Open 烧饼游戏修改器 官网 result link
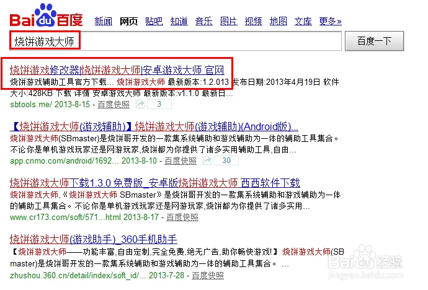The height and width of the screenshot is (290, 428). [117, 70]
